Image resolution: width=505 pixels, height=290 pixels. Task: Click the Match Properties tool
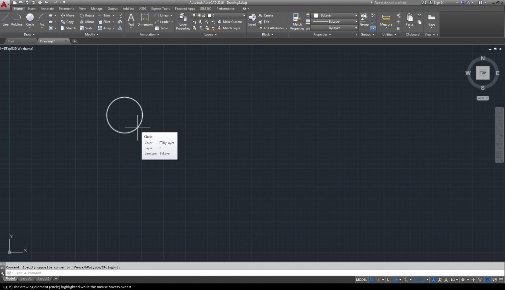(297, 22)
